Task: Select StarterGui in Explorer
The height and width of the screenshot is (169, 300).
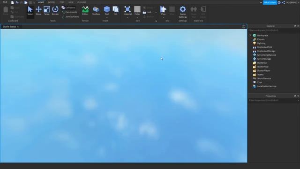Action: (262, 63)
